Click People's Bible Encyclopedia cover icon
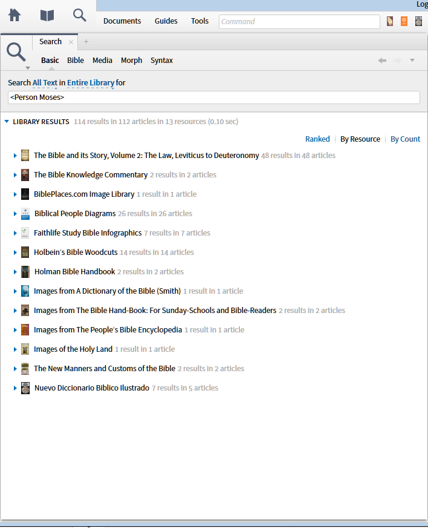This screenshot has height=528, width=428. [x=25, y=330]
